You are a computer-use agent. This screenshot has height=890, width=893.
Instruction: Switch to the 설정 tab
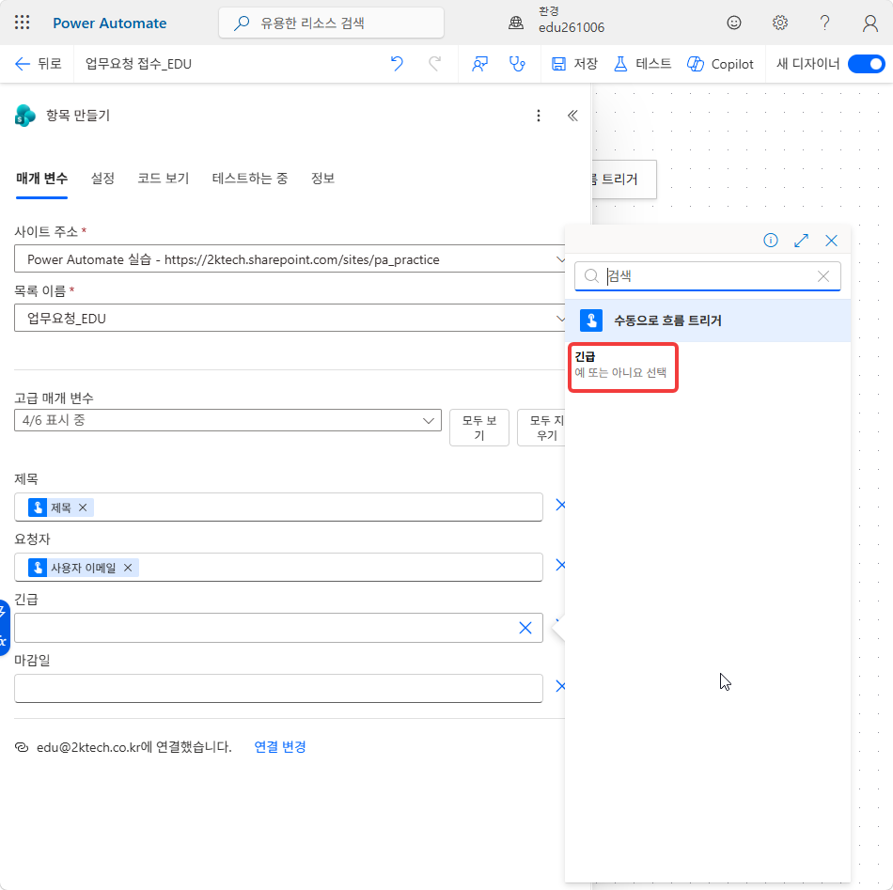pos(102,179)
